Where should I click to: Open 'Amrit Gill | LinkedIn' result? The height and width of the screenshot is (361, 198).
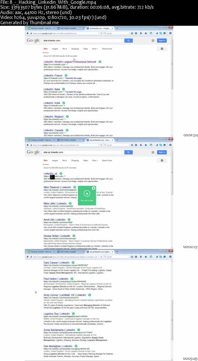pyautogui.click(x=54, y=220)
